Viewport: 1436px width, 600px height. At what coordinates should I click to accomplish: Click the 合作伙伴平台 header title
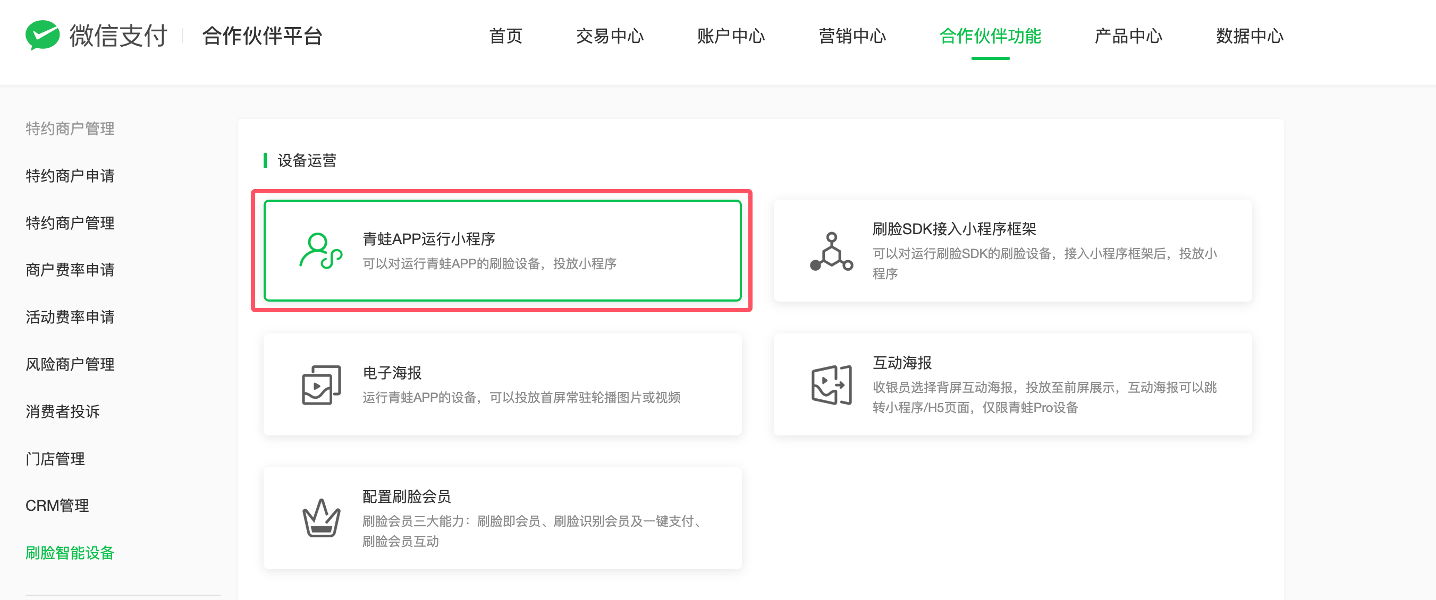pos(263,36)
